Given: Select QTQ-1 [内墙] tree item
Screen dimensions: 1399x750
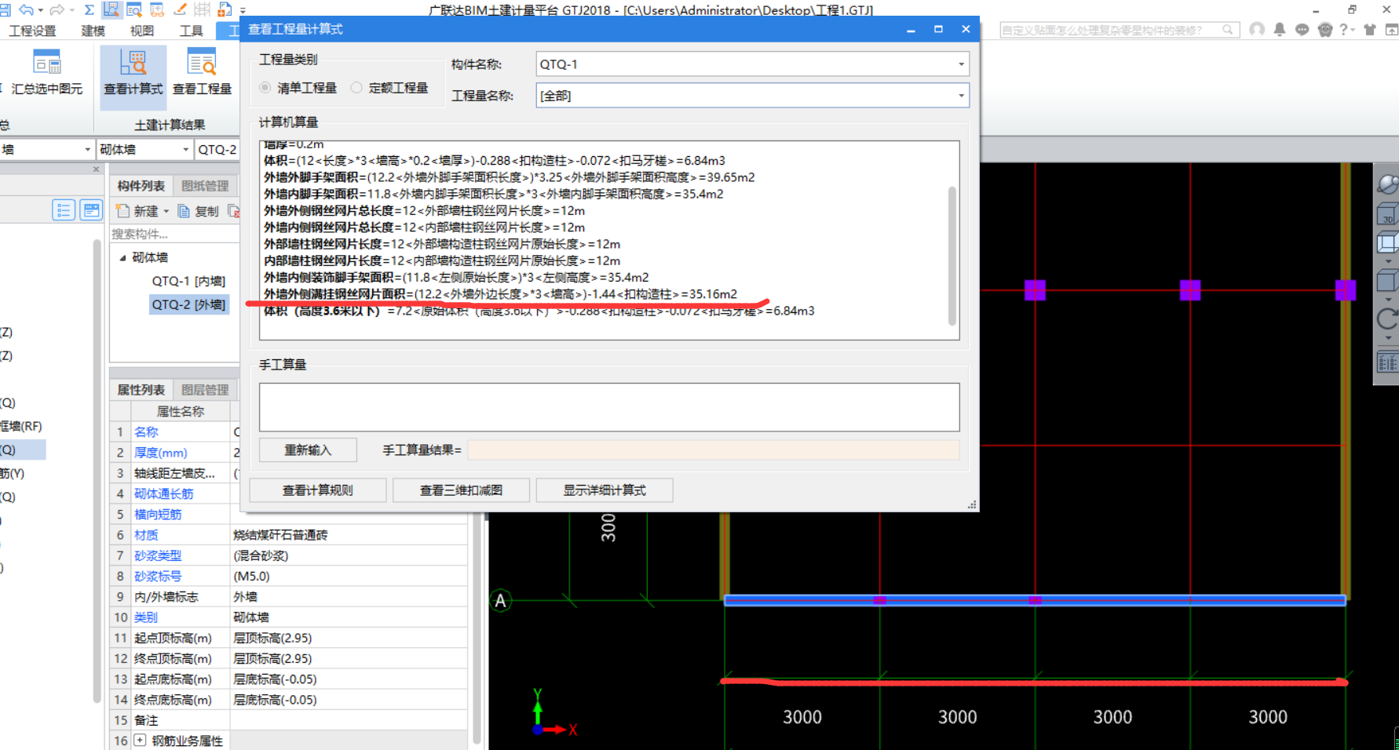Looking at the screenshot, I should pos(188,281).
